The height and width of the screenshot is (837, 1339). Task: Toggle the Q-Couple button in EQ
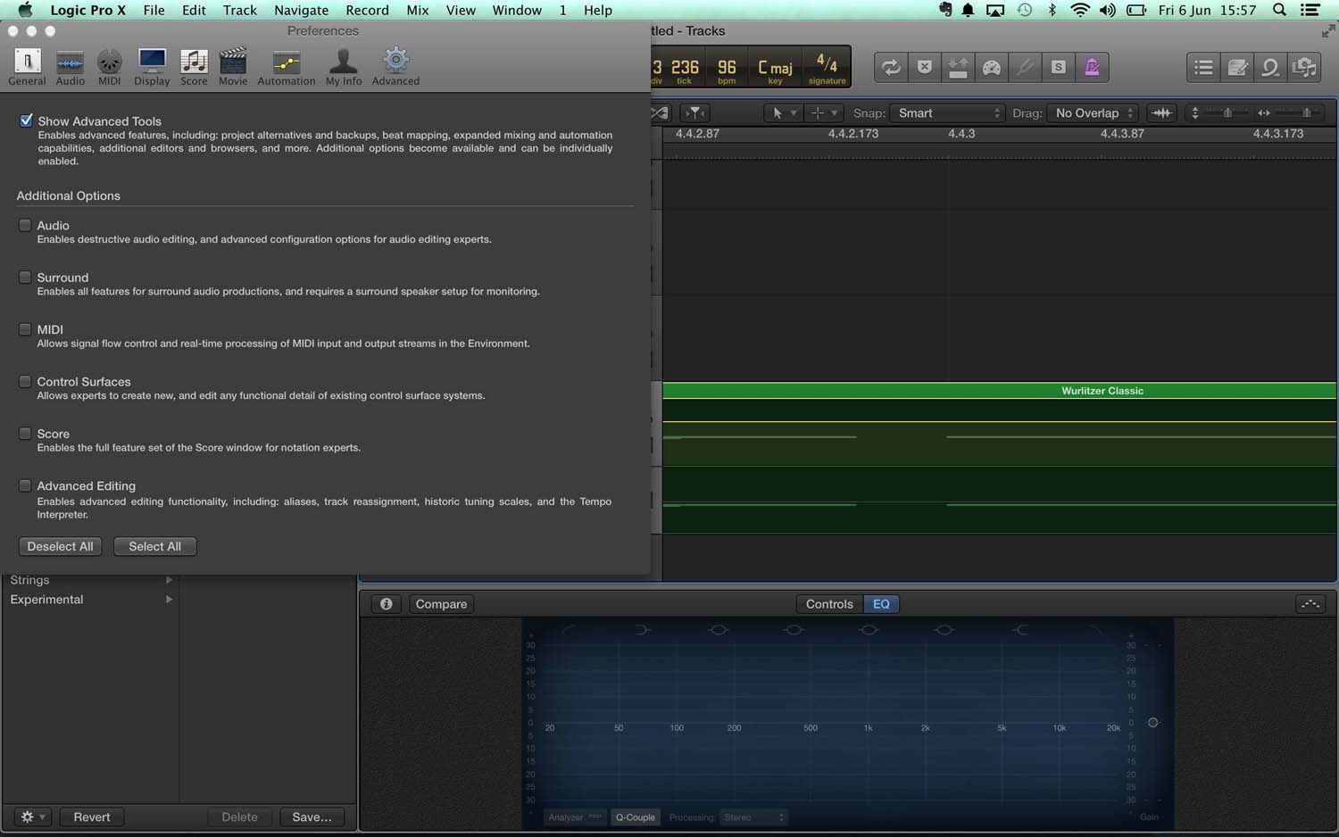tap(635, 817)
